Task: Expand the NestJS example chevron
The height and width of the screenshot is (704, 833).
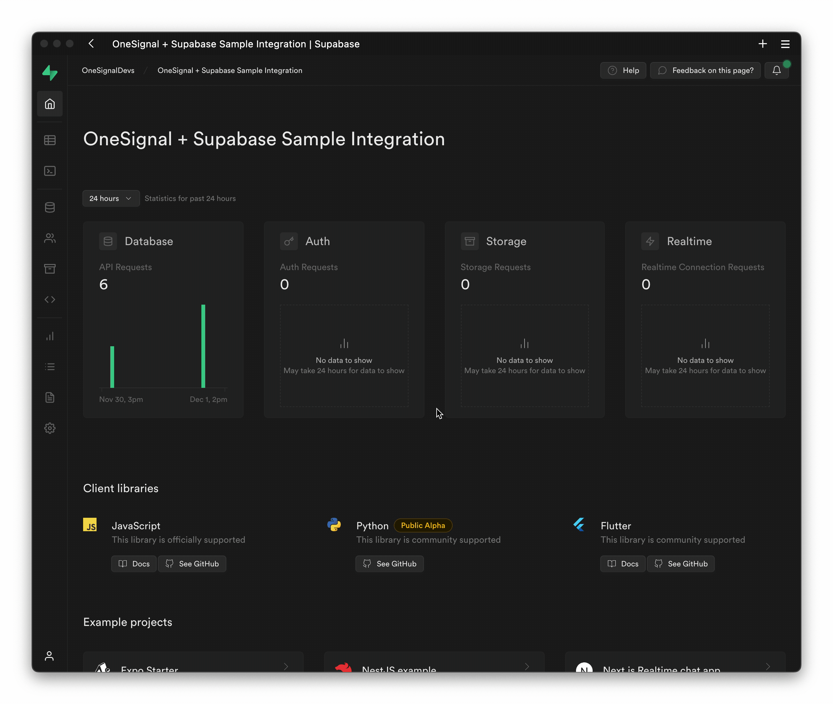Action: [527, 667]
